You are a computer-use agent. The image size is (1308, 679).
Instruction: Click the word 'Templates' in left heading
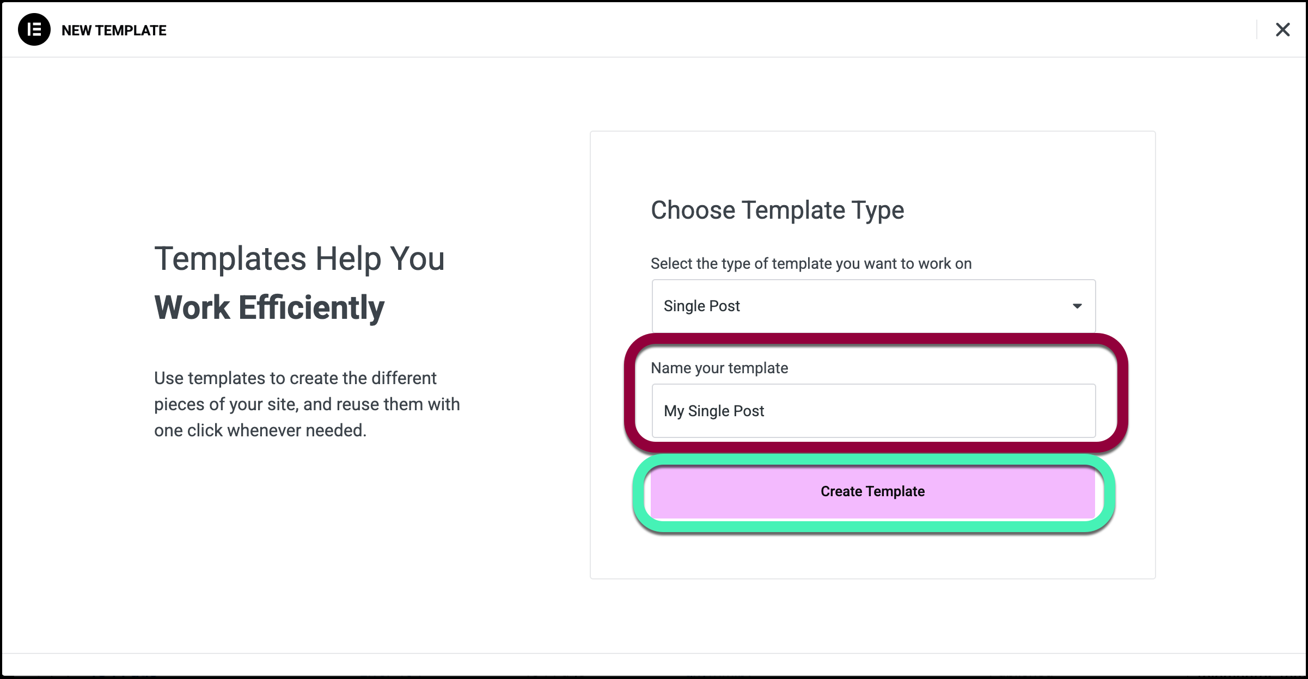[230, 258]
